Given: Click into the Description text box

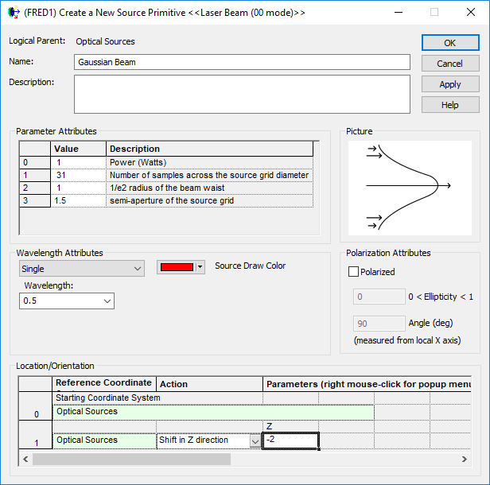Looking at the screenshot, I should [x=242, y=95].
